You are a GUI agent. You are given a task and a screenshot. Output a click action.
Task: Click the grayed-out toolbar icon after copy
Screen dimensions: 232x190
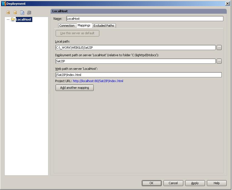pos(29,13)
